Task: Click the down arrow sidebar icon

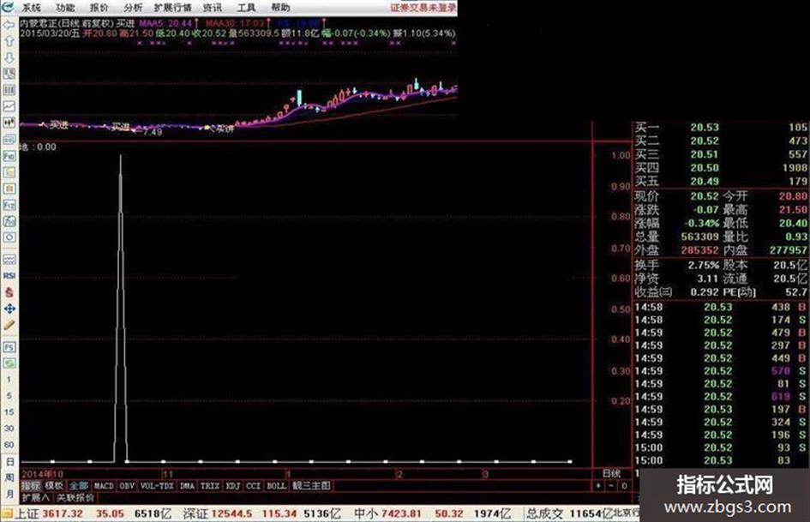Action: click(x=9, y=57)
